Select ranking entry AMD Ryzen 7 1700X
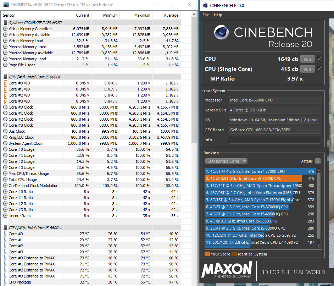This screenshot has height=286, width=334. pyautogui.click(x=260, y=200)
